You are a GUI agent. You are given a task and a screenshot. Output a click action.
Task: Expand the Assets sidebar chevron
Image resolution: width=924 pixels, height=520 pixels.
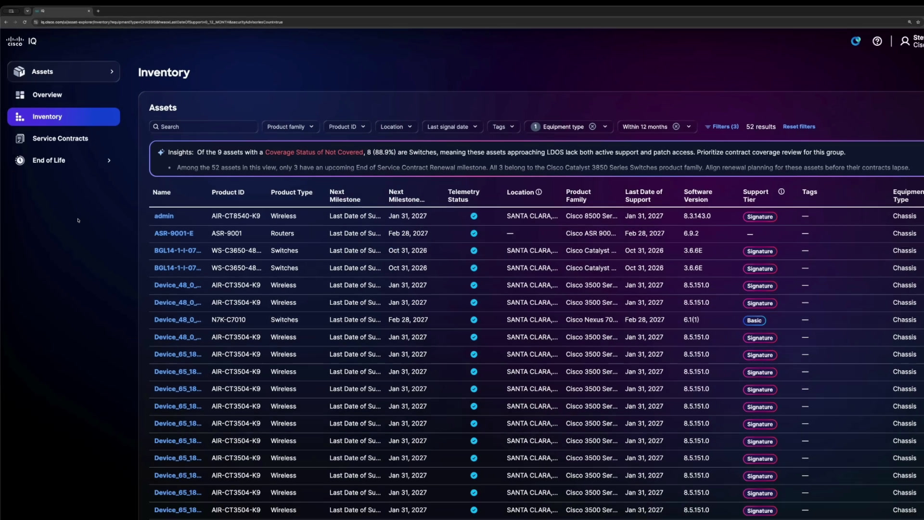tap(112, 72)
